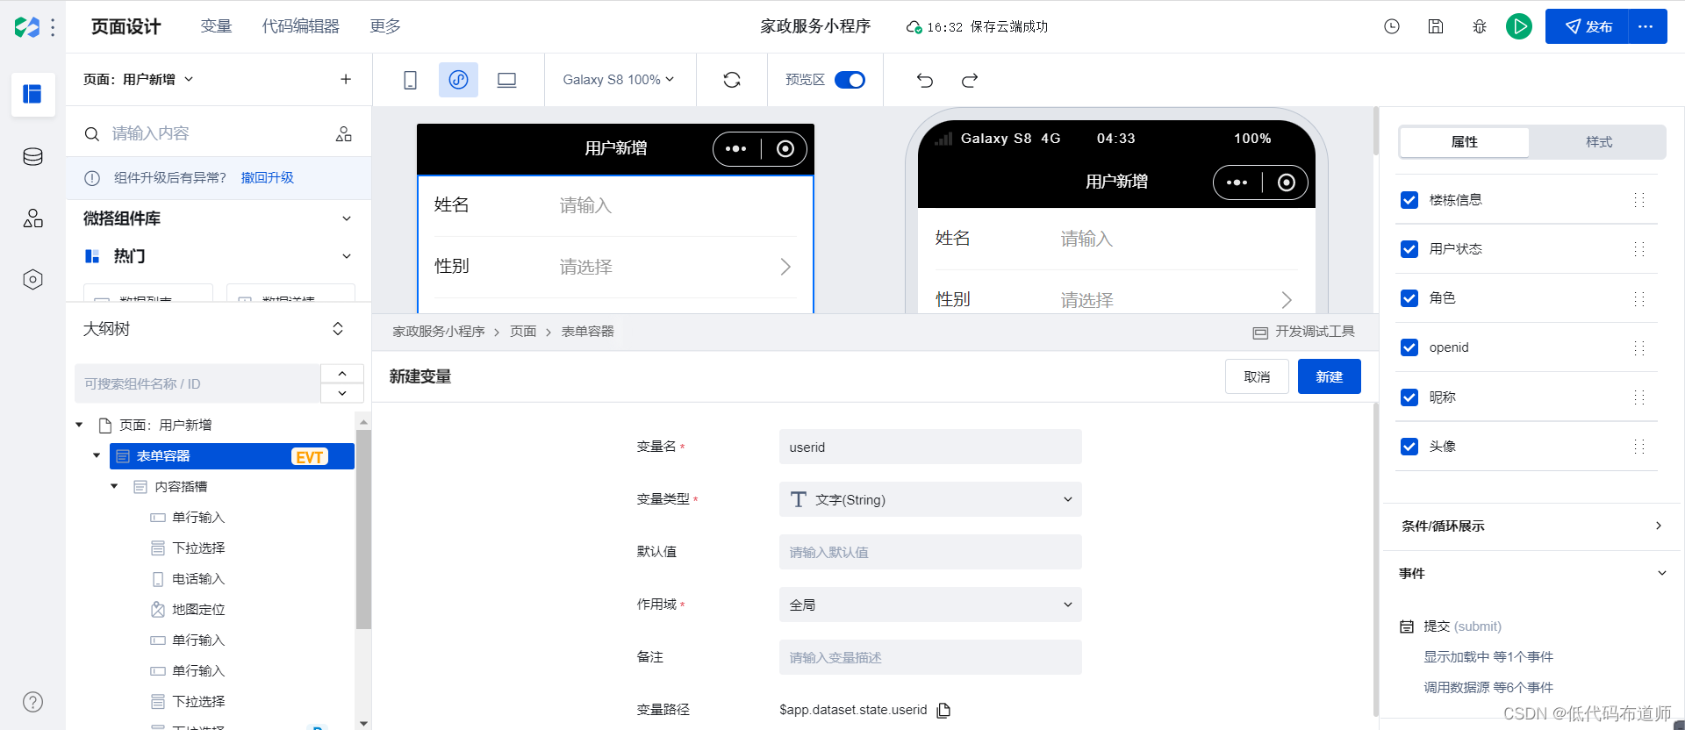Click the 默认值 input field

(930, 552)
